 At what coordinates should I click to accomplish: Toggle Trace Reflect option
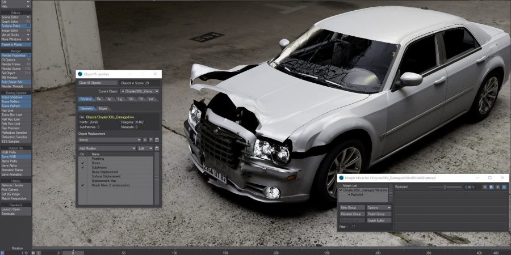[x=16, y=101]
